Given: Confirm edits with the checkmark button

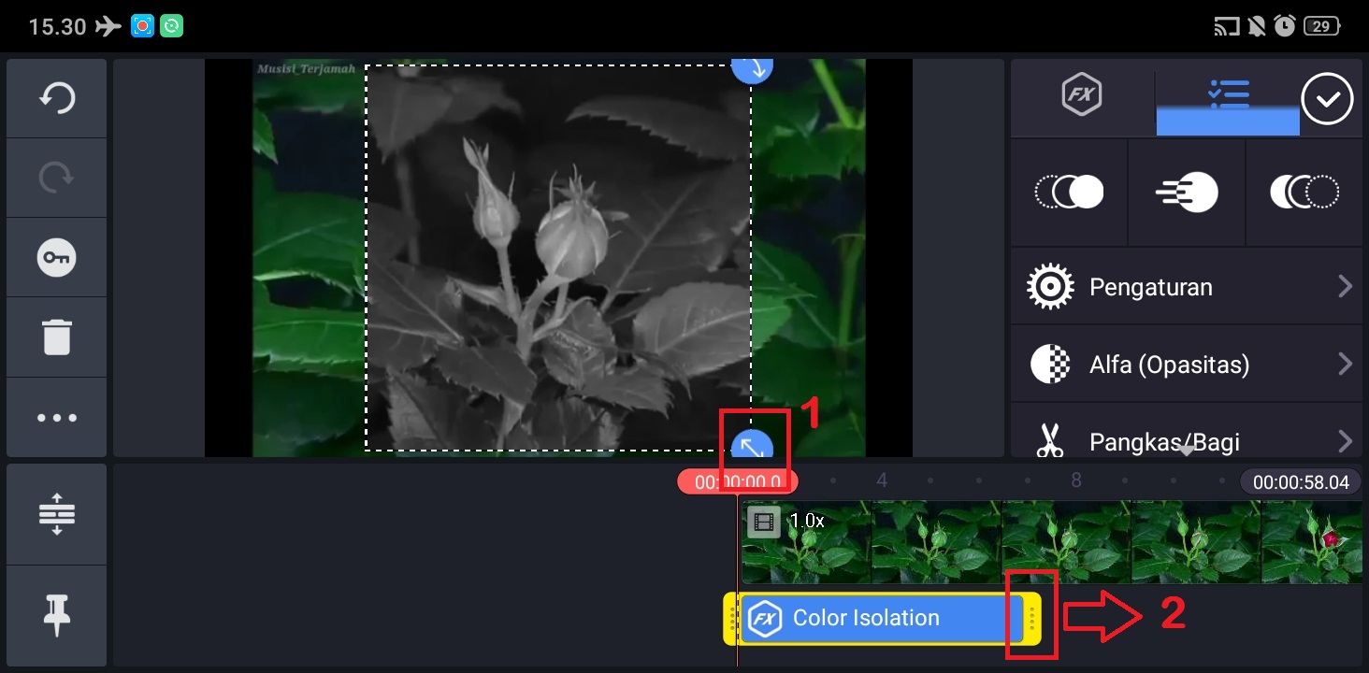Looking at the screenshot, I should coord(1327,98).
